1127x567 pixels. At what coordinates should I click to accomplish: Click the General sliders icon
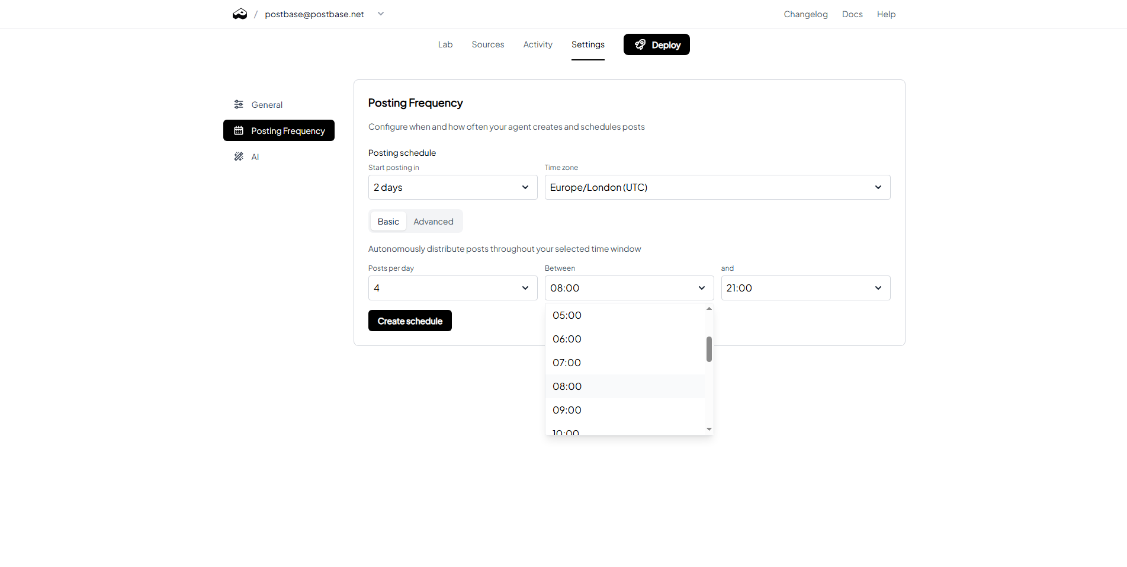tap(239, 105)
